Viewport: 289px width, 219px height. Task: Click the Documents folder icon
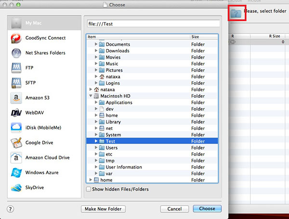(x=102, y=44)
